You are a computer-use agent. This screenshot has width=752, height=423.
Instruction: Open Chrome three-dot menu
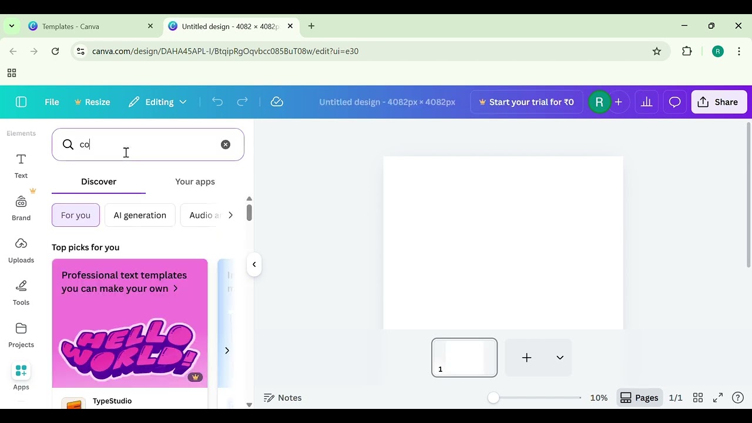pos(739,51)
